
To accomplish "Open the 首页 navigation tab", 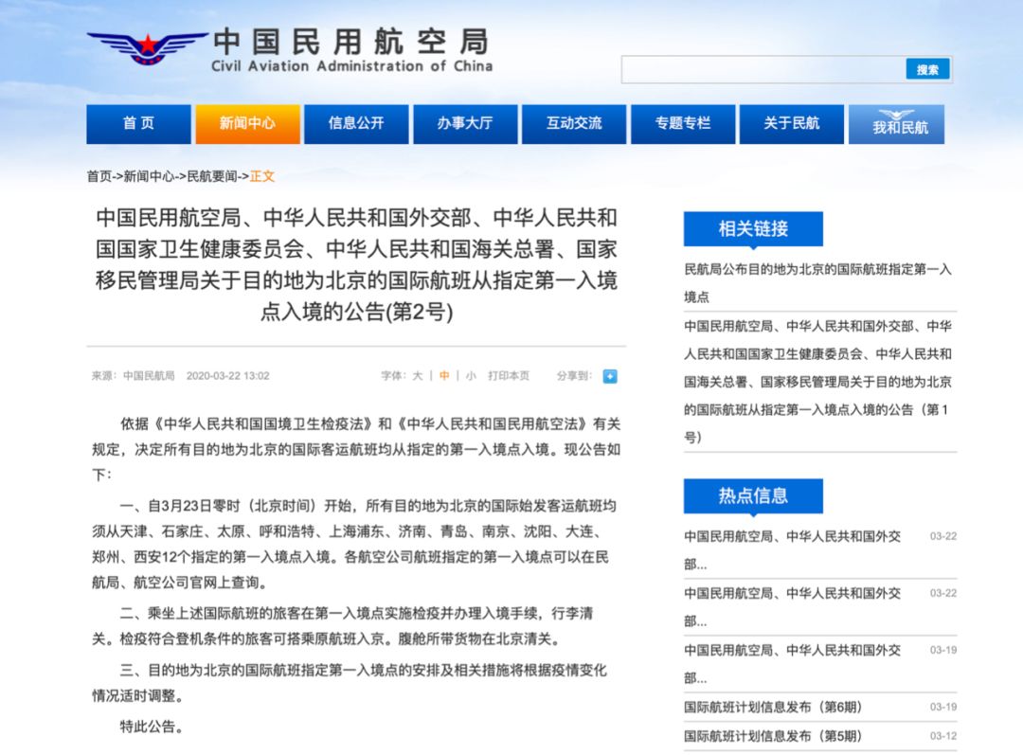I will pos(139,124).
